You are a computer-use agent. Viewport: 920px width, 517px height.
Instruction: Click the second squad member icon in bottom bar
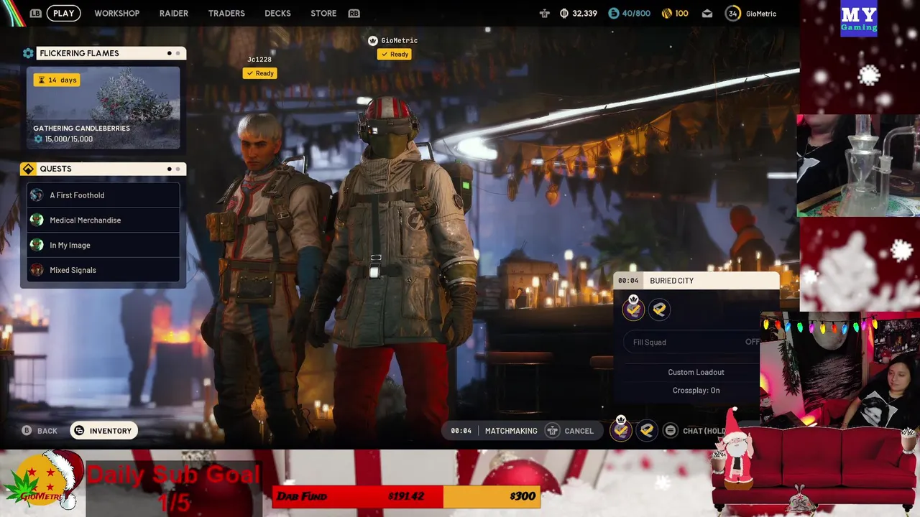[x=647, y=431]
